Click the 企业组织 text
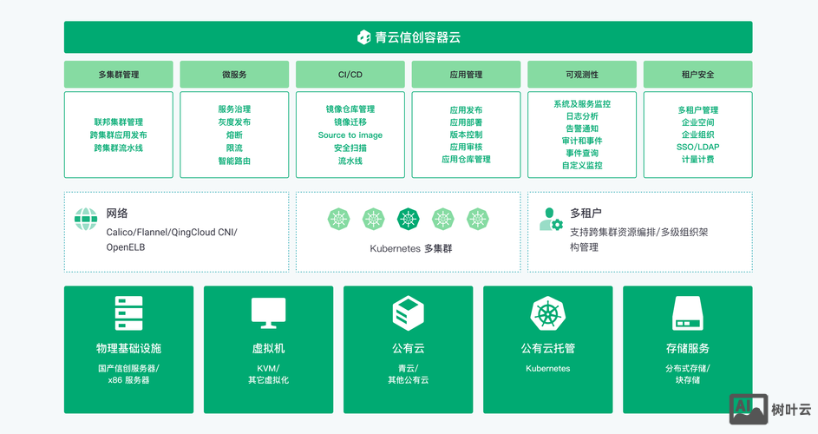 697,135
